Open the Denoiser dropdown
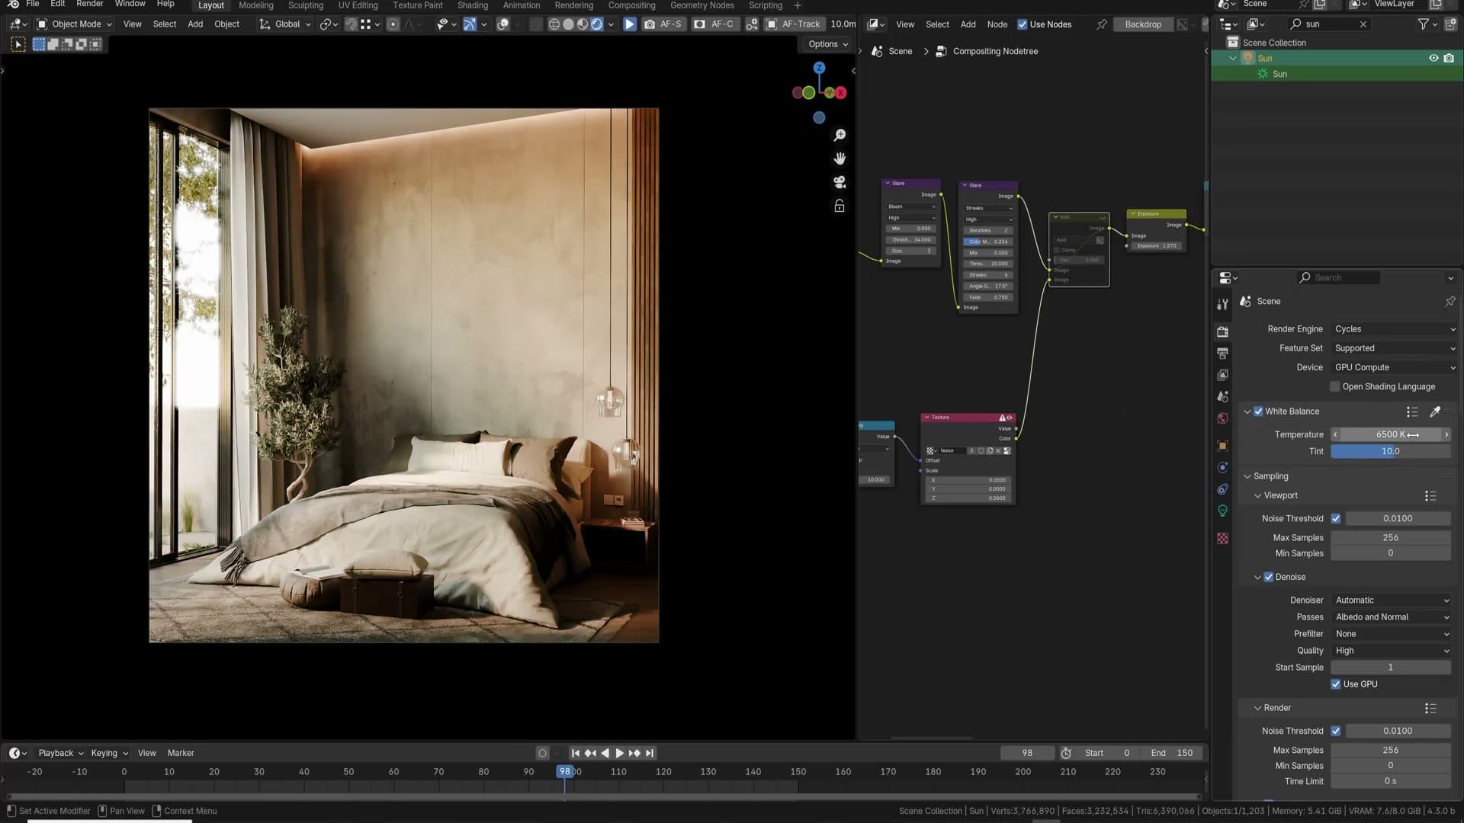 (x=1392, y=600)
